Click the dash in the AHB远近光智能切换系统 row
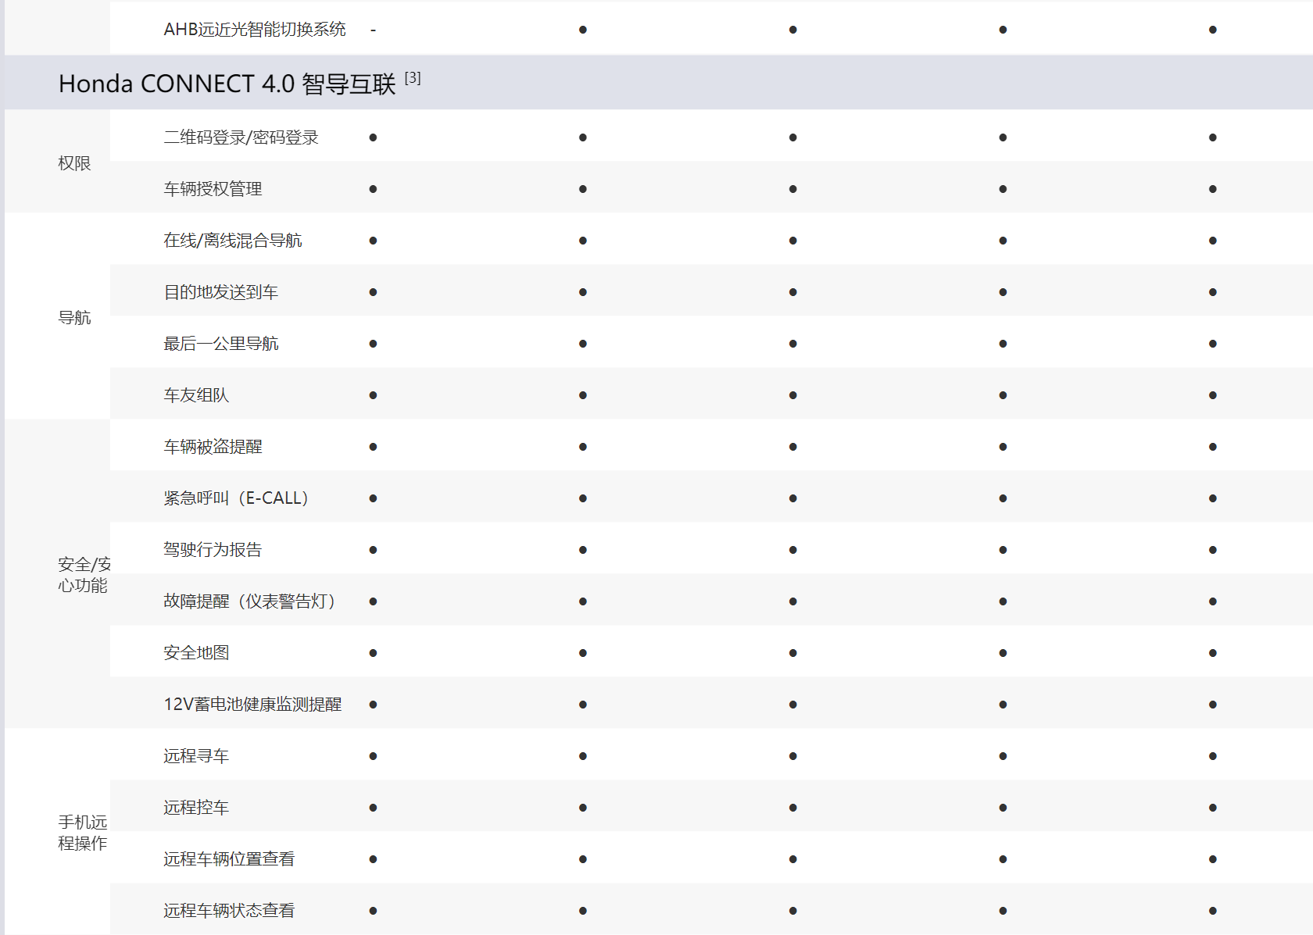The image size is (1313, 935). (x=374, y=30)
